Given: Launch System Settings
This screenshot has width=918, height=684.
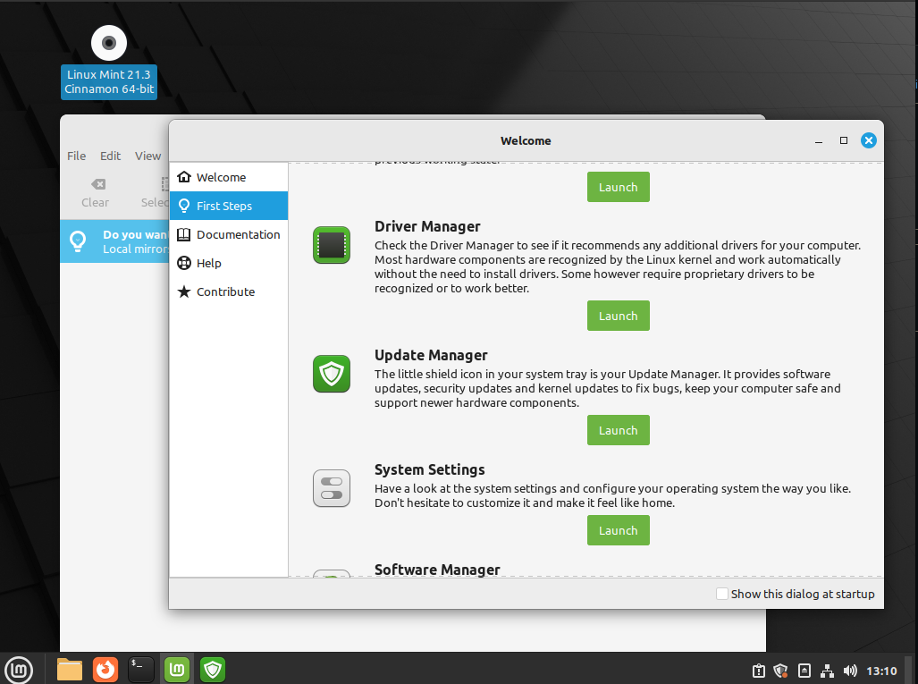Looking at the screenshot, I should [619, 530].
